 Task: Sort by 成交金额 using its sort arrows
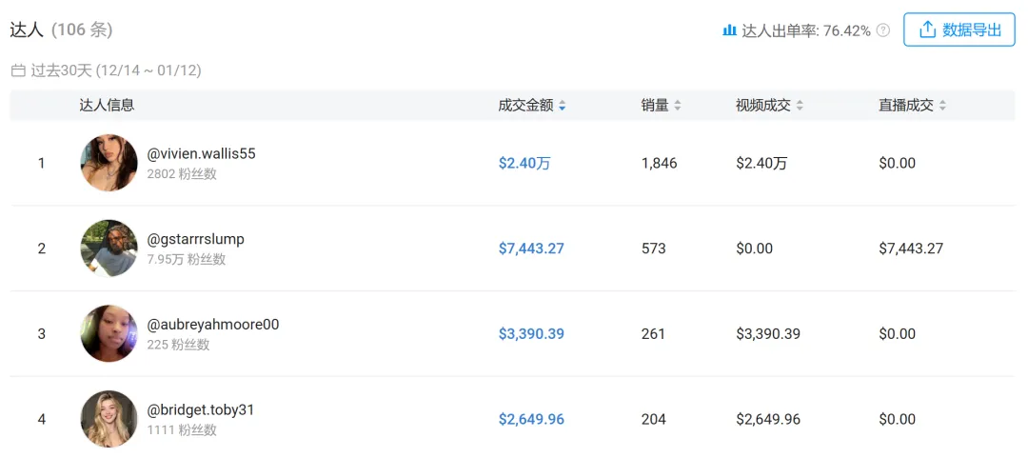coord(563,106)
